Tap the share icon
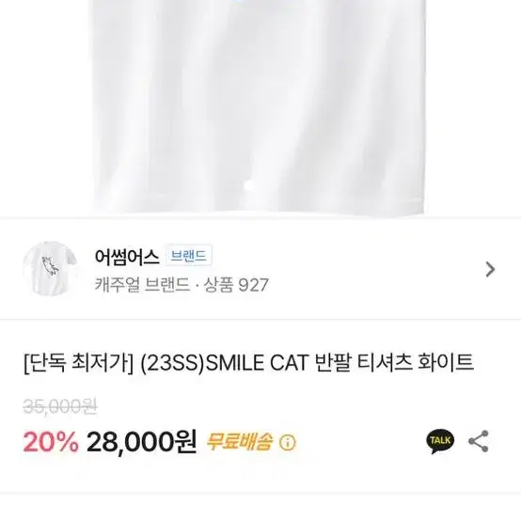The image size is (521, 521). click(x=479, y=441)
